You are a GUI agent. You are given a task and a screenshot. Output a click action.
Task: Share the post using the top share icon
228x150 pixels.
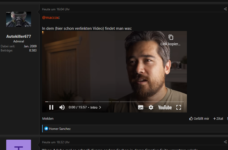[225, 9]
